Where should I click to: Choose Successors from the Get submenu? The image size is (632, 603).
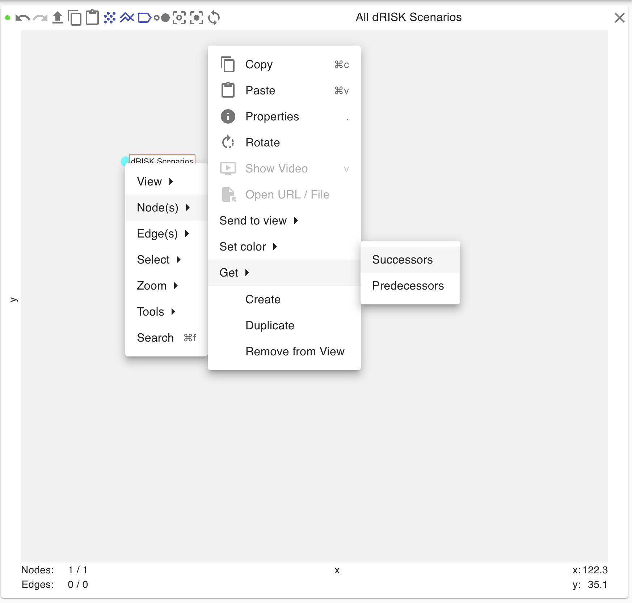point(402,260)
